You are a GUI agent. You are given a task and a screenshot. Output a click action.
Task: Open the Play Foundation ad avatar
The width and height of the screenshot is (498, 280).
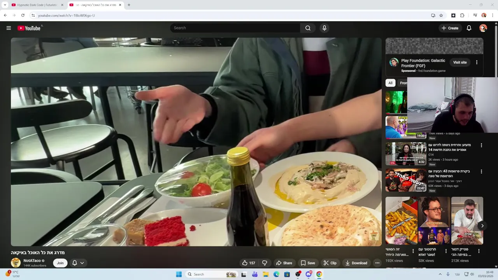tap(394, 62)
